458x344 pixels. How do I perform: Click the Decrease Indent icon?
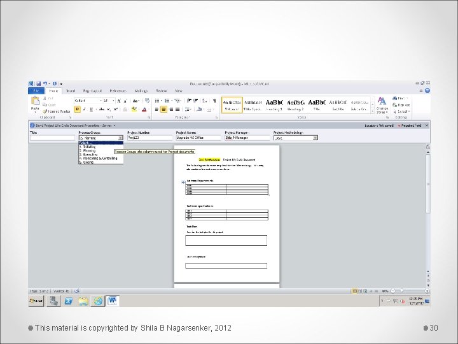[189, 101]
